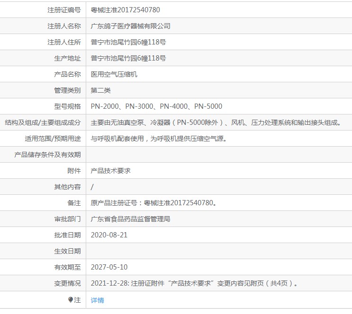Click the 注册证编号 label

[64, 10]
